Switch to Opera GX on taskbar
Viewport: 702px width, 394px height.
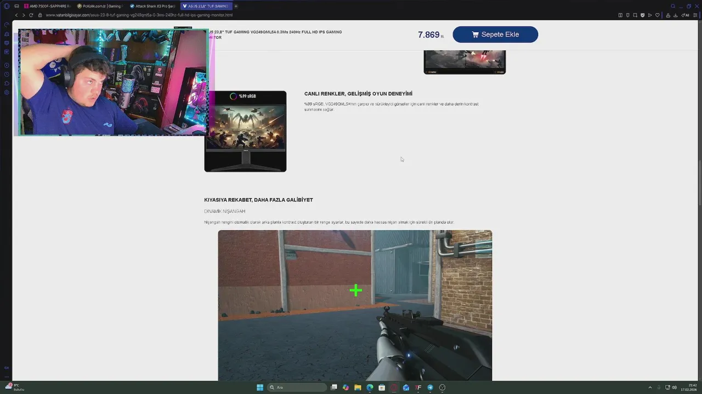[x=394, y=387]
